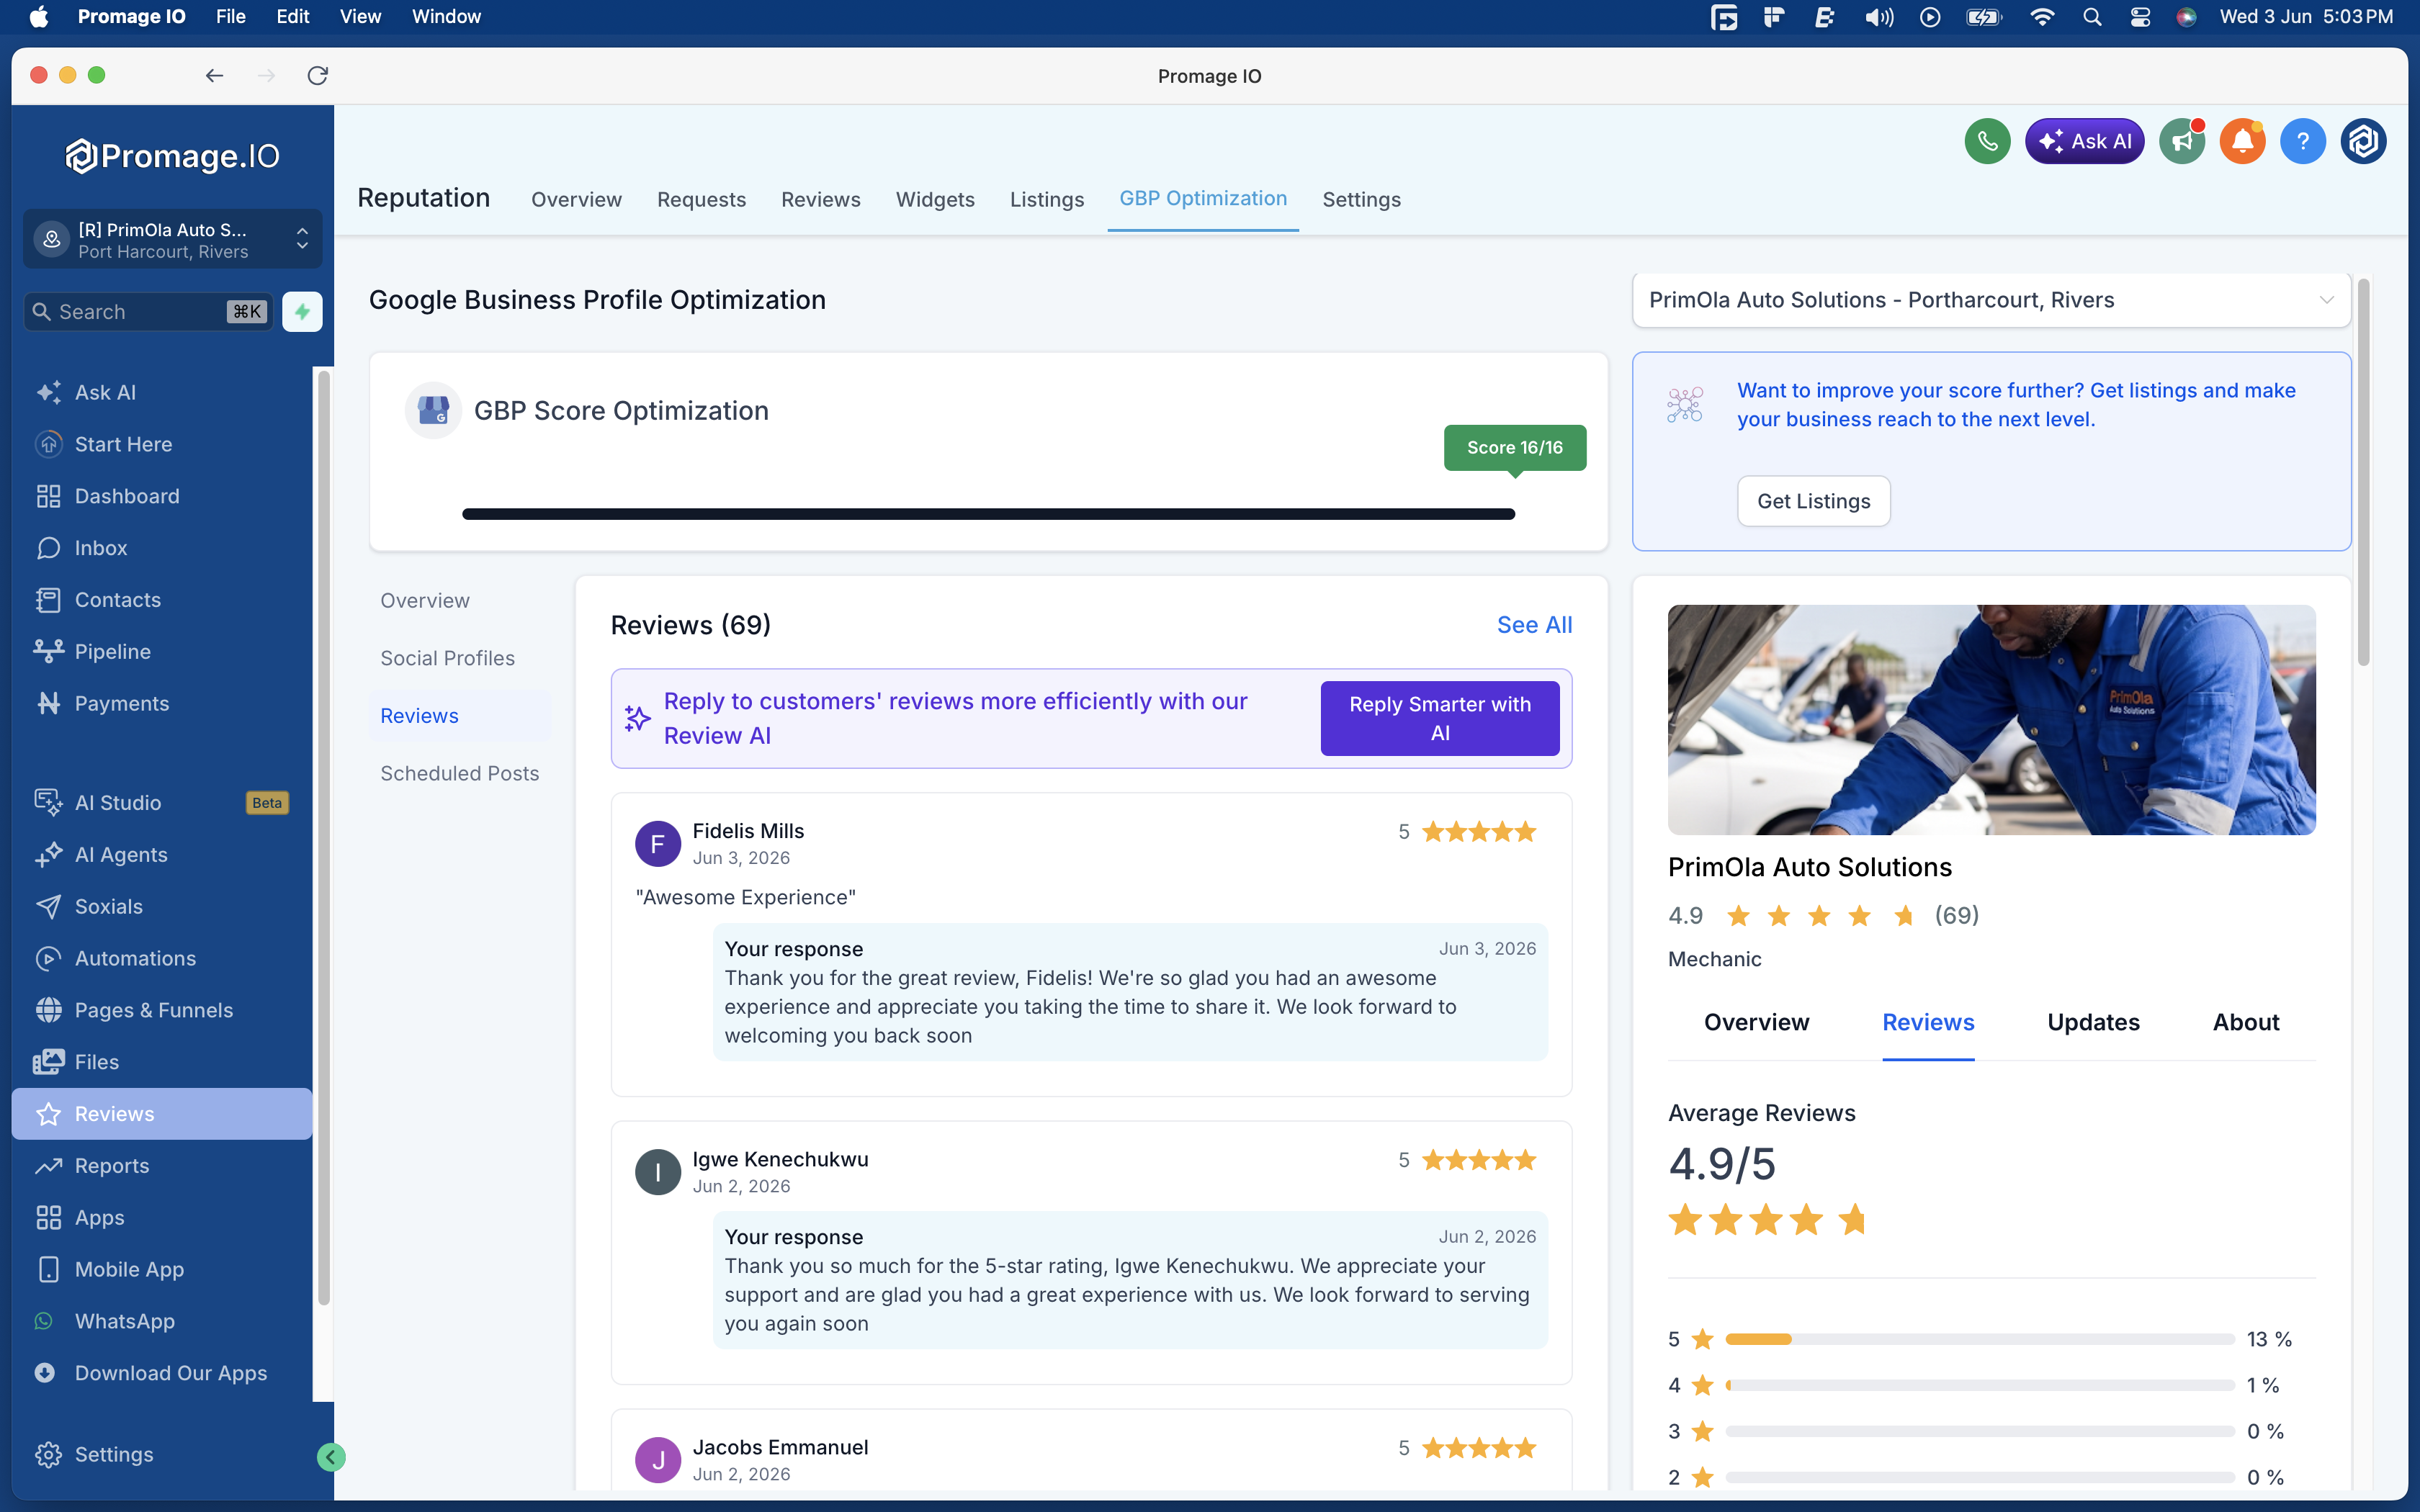This screenshot has width=2420, height=1512.
Task: Go back with the left arrow
Action: click(x=214, y=76)
